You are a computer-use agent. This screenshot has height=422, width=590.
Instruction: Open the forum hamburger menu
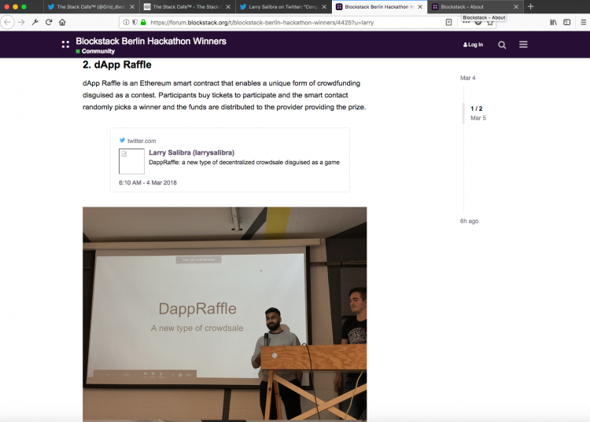pyautogui.click(x=523, y=45)
